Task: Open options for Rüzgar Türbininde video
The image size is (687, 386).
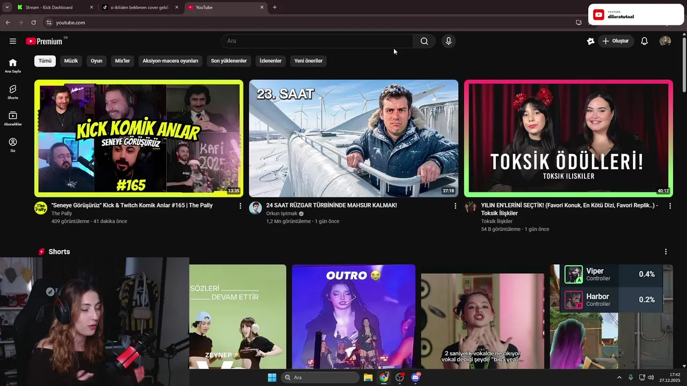Action: click(455, 206)
